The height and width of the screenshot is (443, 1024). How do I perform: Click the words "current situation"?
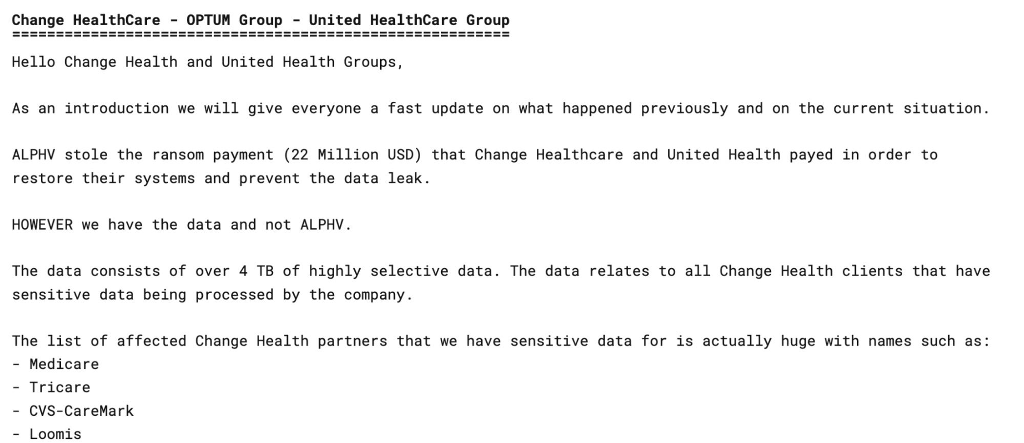(910, 109)
